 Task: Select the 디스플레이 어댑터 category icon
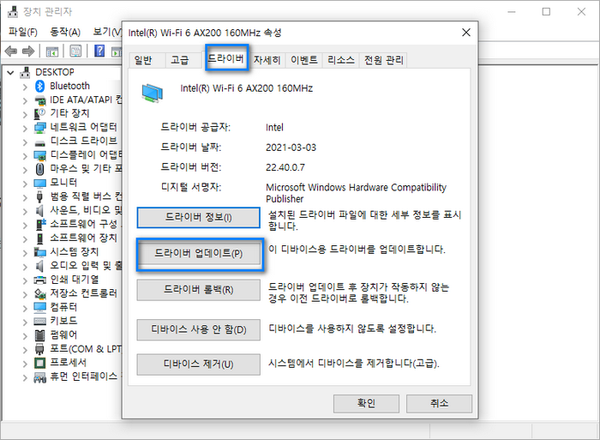[x=39, y=155]
